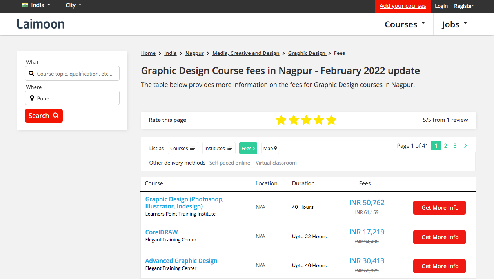Click inside the course topic input field

tap(72, 73)
